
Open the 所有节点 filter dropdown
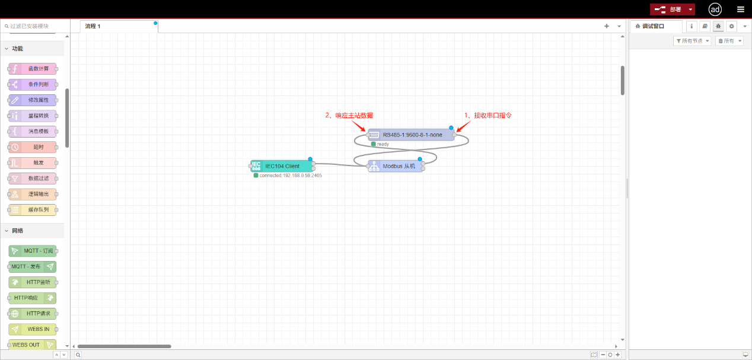692,41
